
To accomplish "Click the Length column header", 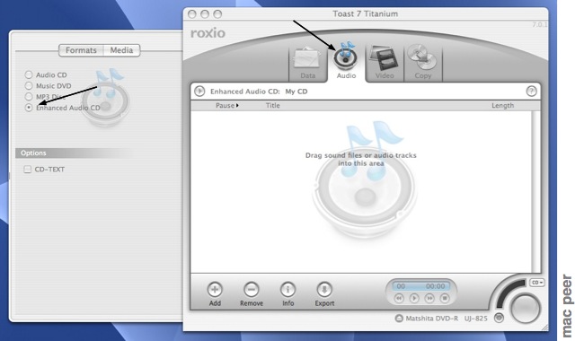I will 503,106.
